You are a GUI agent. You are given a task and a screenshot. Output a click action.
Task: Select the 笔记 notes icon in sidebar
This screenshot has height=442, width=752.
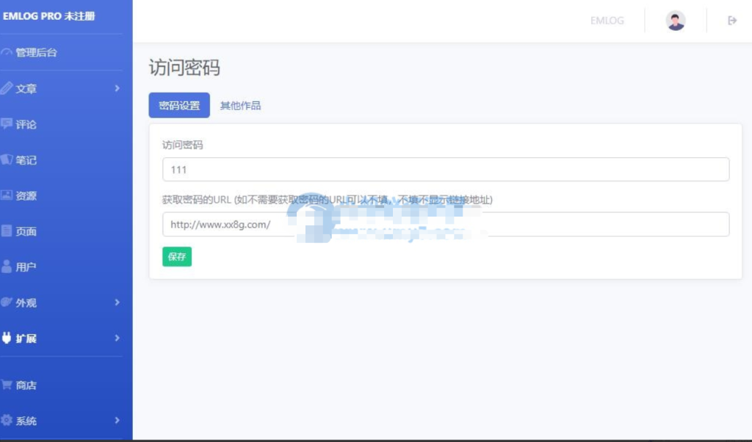pos(9,160)
